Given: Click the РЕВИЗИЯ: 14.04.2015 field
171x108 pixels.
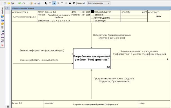Looking at the screenshot, I should click(x=81, y=15).
